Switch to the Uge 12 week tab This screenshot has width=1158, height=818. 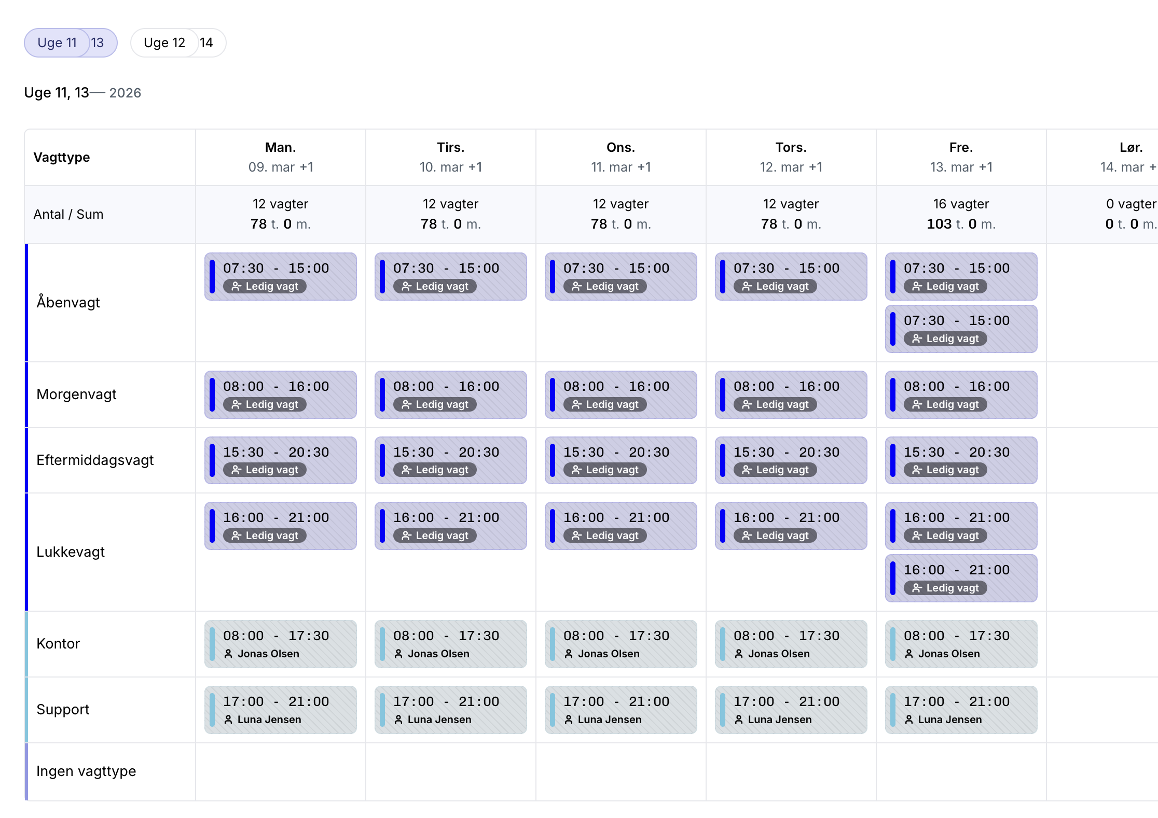tap(164, 43)
